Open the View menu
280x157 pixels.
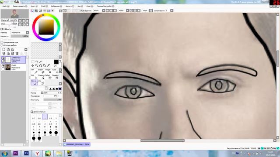(80, 6)
